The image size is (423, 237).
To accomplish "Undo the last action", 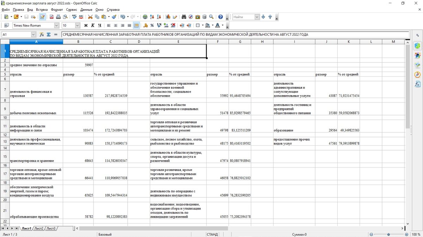I will (x=122, y=17).
